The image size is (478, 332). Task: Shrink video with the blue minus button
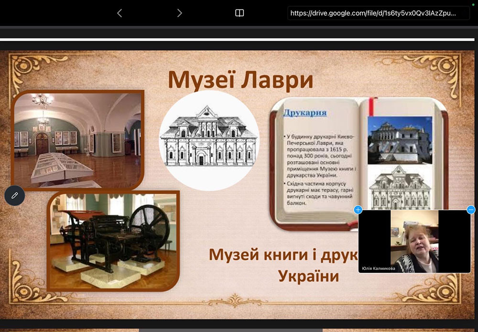[471, 210]
